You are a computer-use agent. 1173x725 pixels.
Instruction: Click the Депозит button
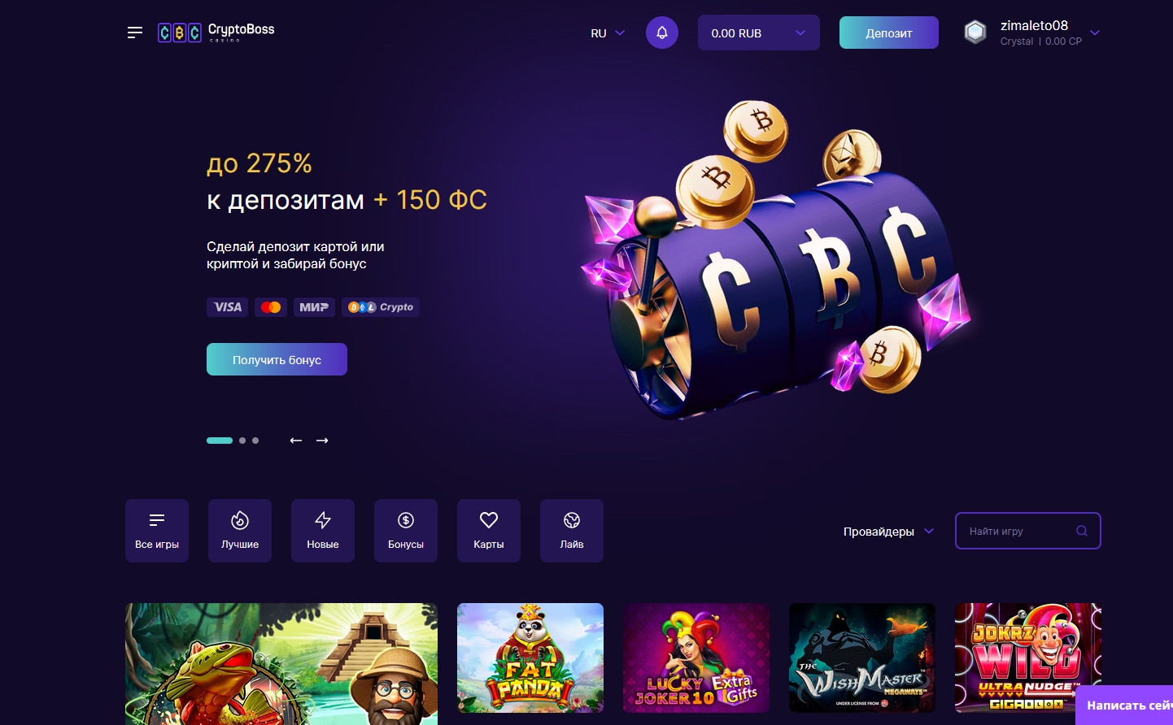coord(889,33)
